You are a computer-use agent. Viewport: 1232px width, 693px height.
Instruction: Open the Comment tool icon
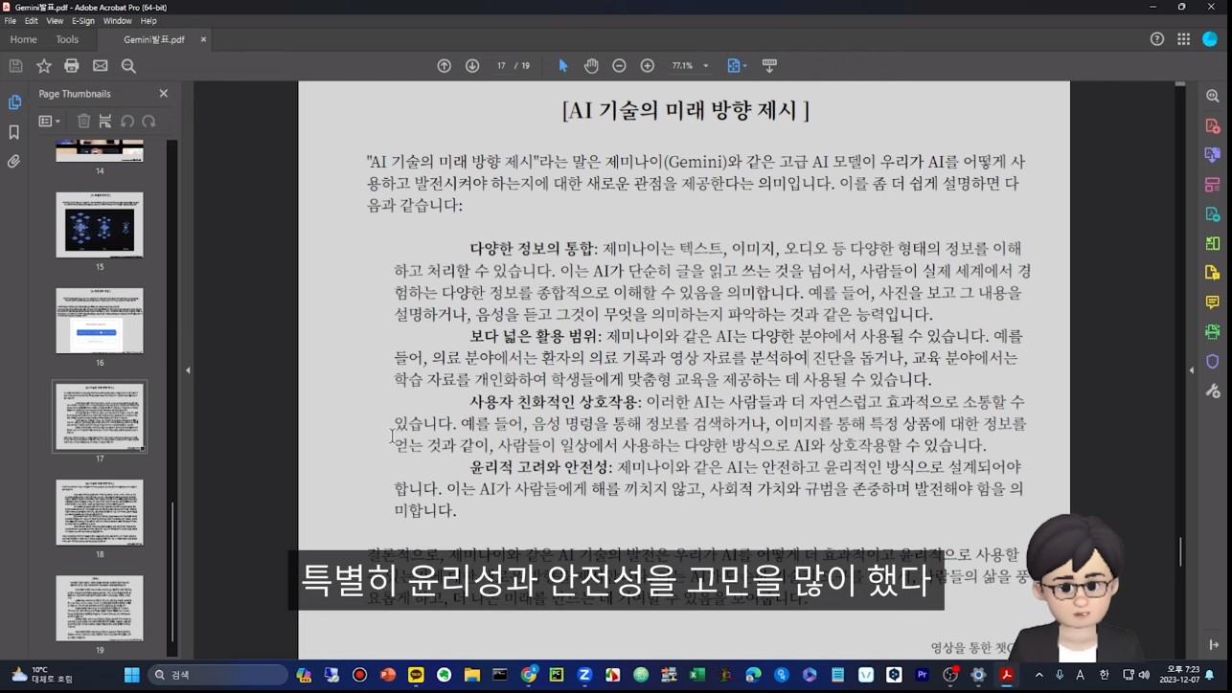point(1213,302)
